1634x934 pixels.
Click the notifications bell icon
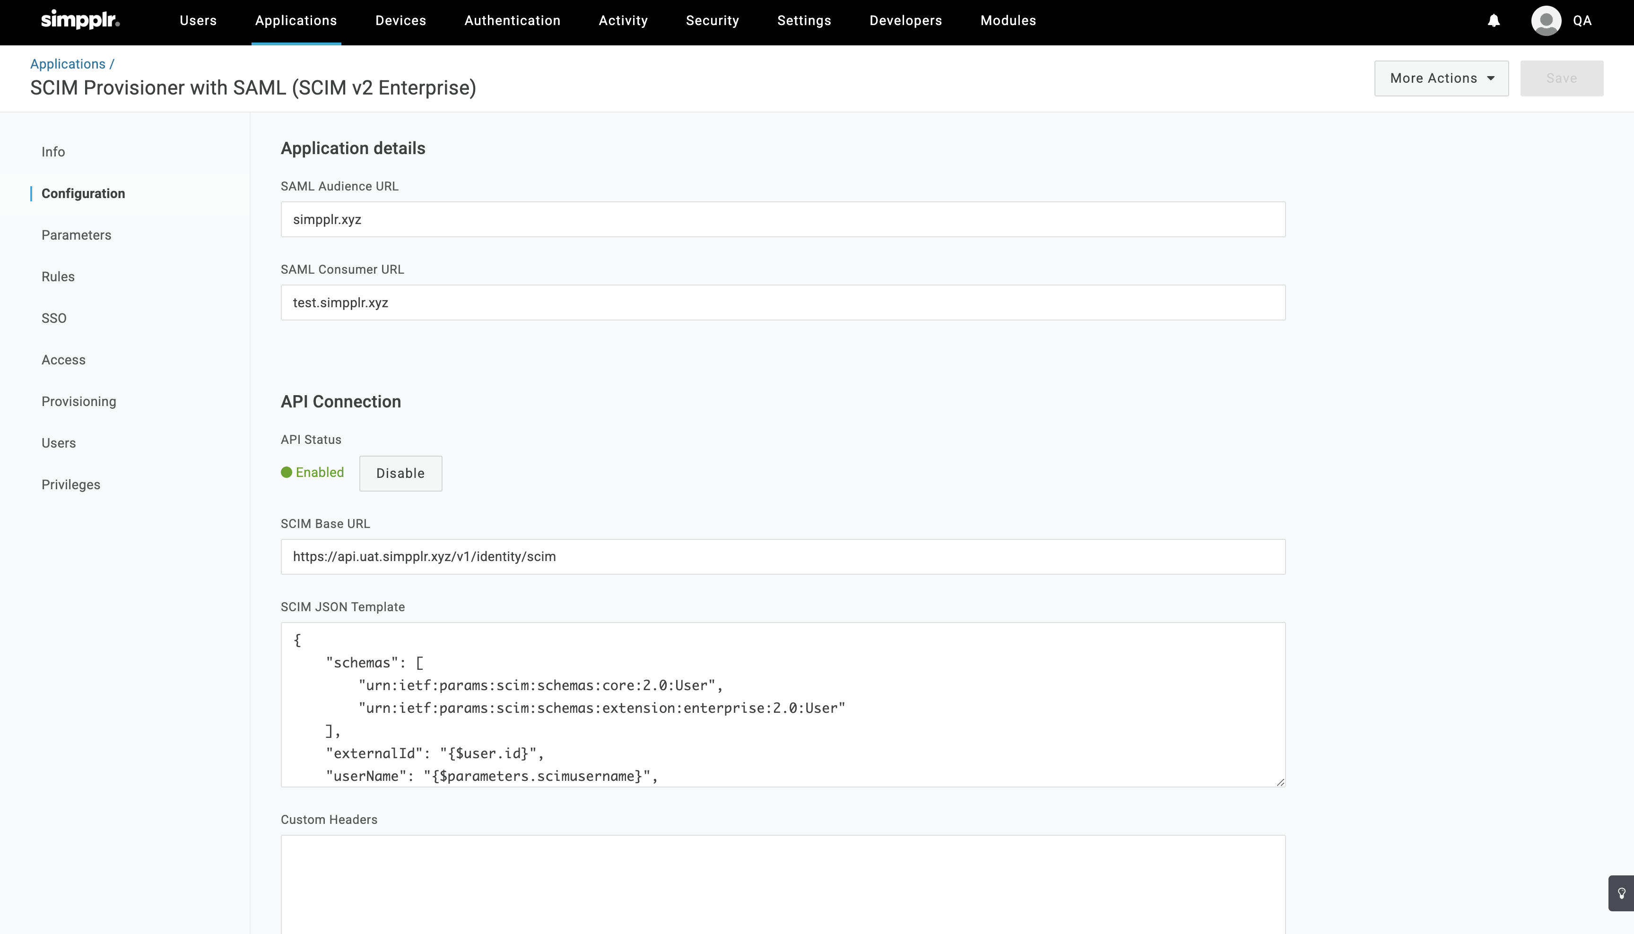1494,21
